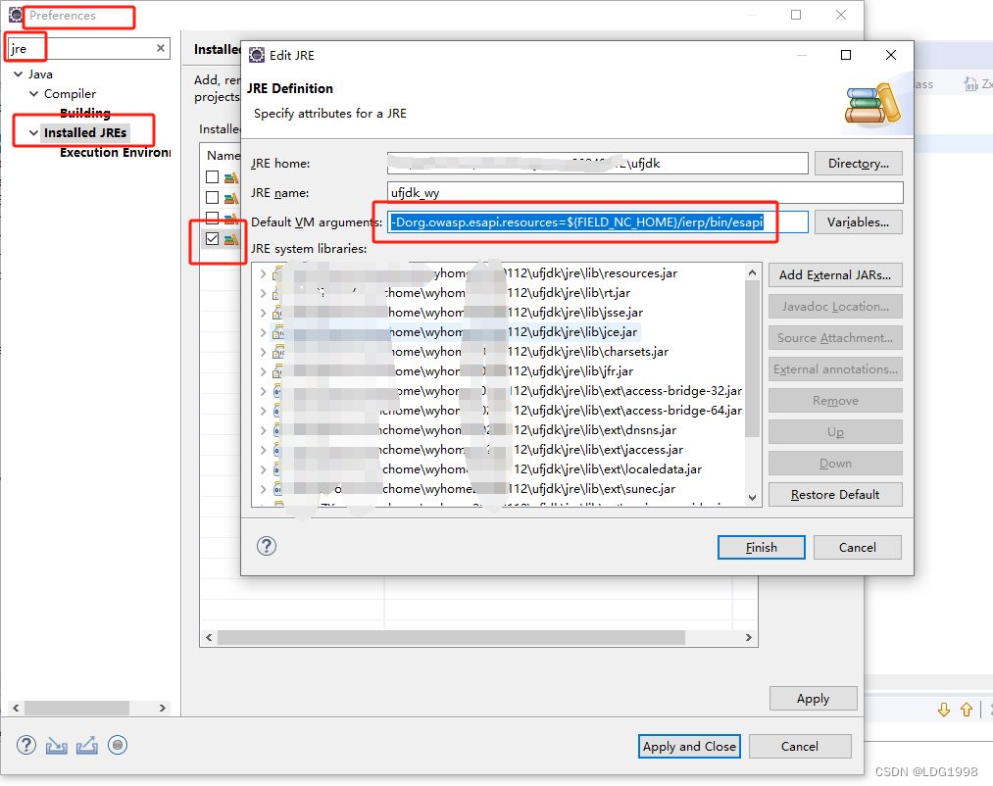
Task: Click the scroll-down arrow of libraries list
Action: [x=753, y=498]
